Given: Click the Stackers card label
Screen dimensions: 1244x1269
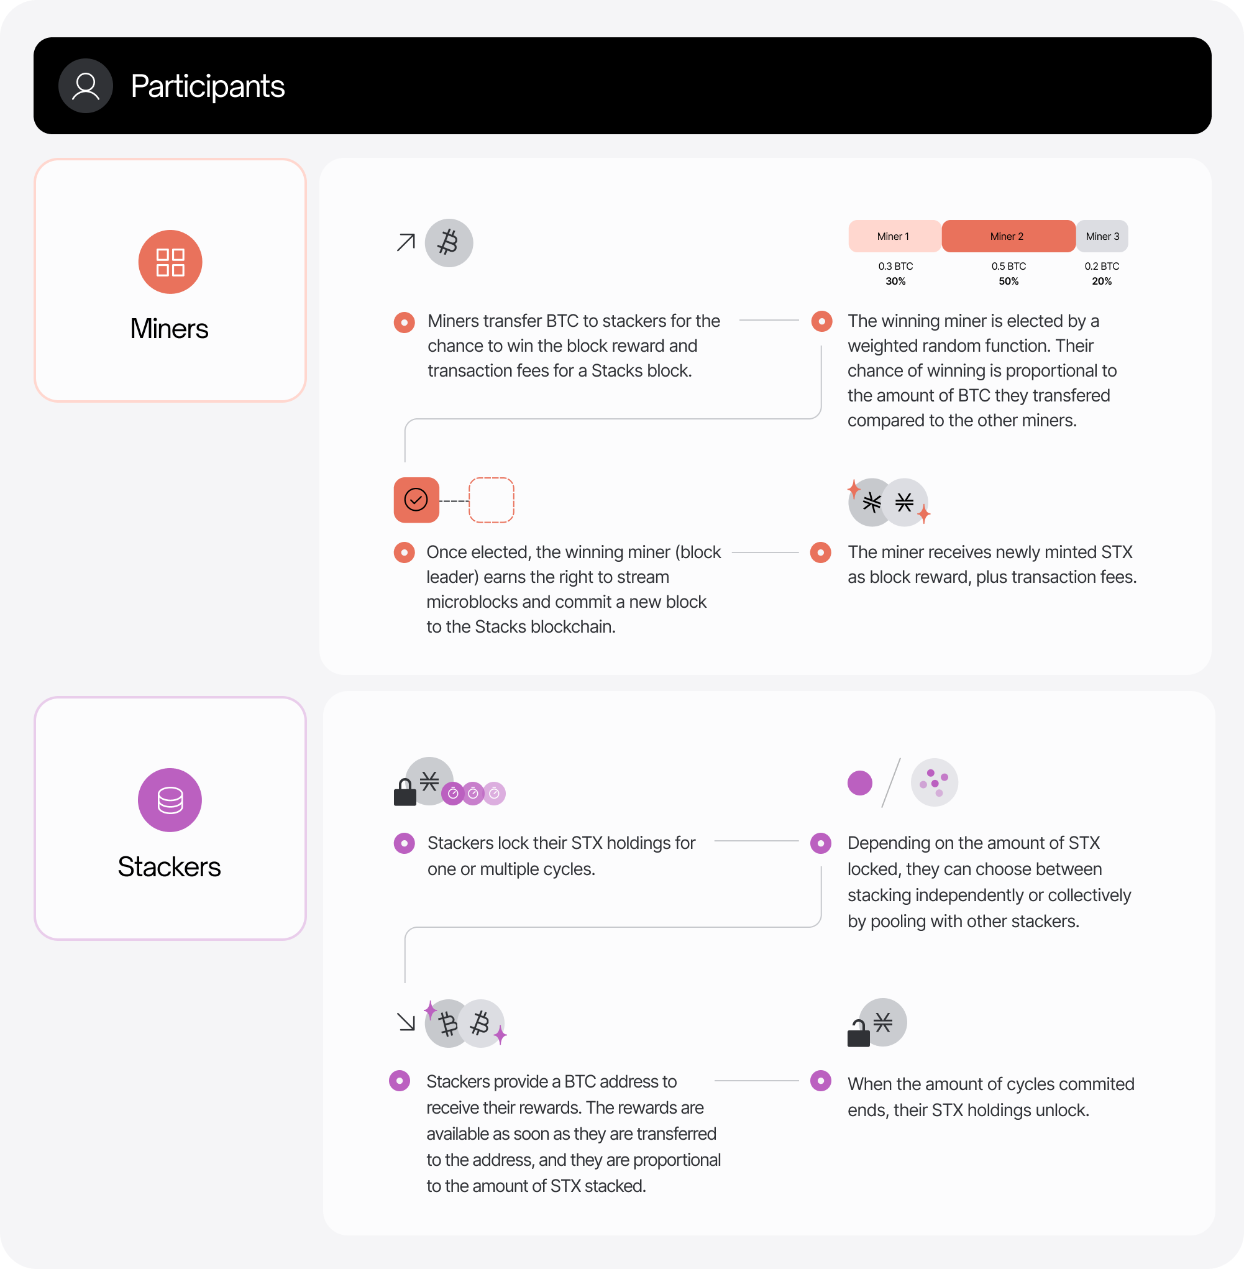Looking at the screenshot, I should [169, 867].
